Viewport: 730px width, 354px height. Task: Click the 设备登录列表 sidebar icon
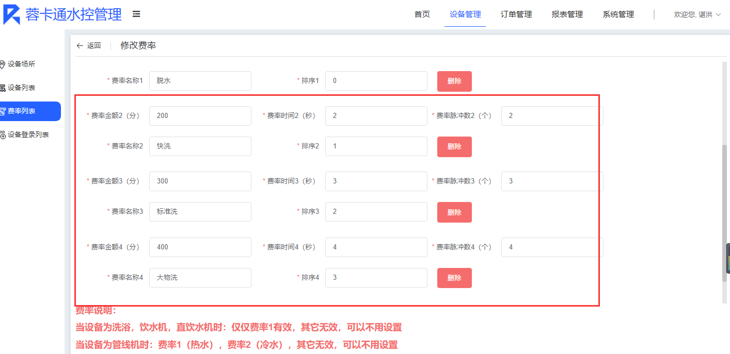click(3, 135)
